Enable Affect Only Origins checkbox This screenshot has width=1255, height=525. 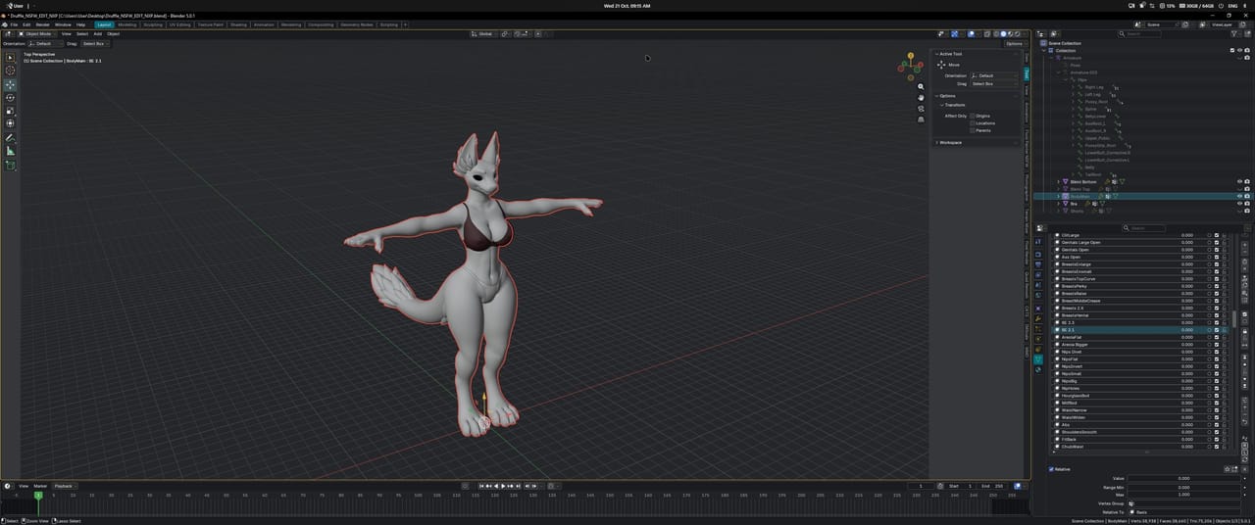tap(973, 116)
